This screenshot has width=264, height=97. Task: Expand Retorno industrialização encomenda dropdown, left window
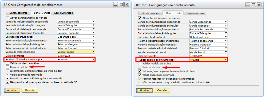(x=76, y=40)
